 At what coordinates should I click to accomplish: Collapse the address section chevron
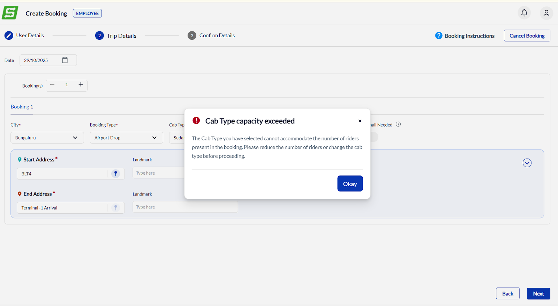527,163
